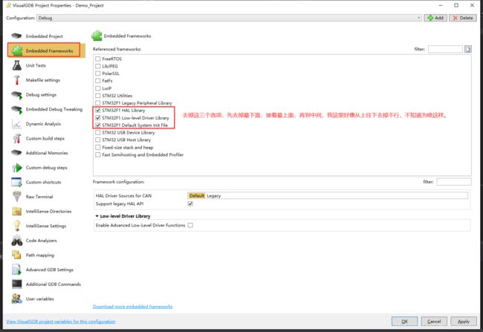
Task: Enable the LibJPEG framework checkbox
Action: pos(98,66)
